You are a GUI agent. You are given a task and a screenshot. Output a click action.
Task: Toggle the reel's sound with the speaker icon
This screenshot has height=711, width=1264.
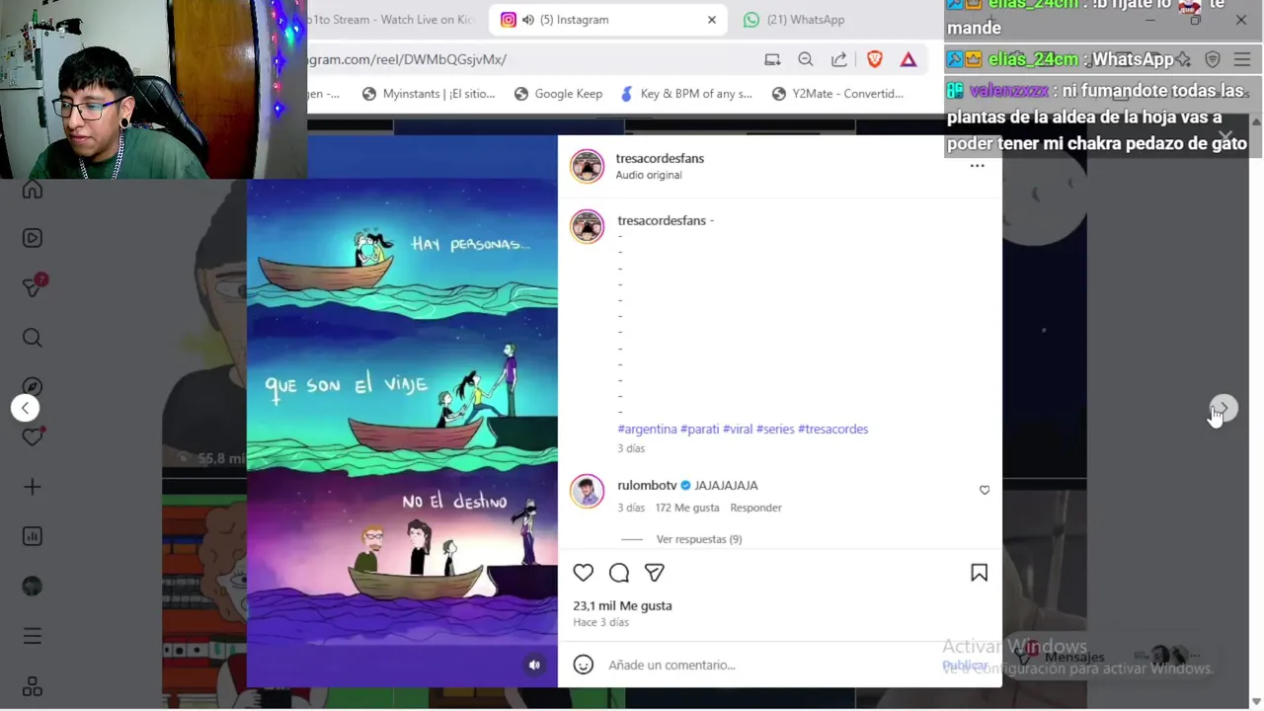(534, 665)
